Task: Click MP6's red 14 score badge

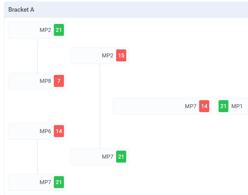Action: coord(59,131)
